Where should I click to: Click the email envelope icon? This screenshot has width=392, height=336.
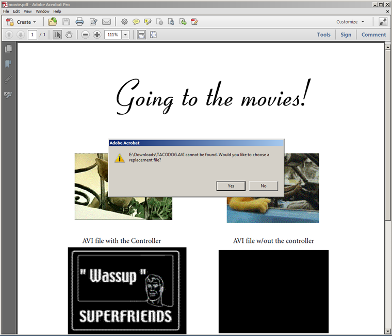107,22
